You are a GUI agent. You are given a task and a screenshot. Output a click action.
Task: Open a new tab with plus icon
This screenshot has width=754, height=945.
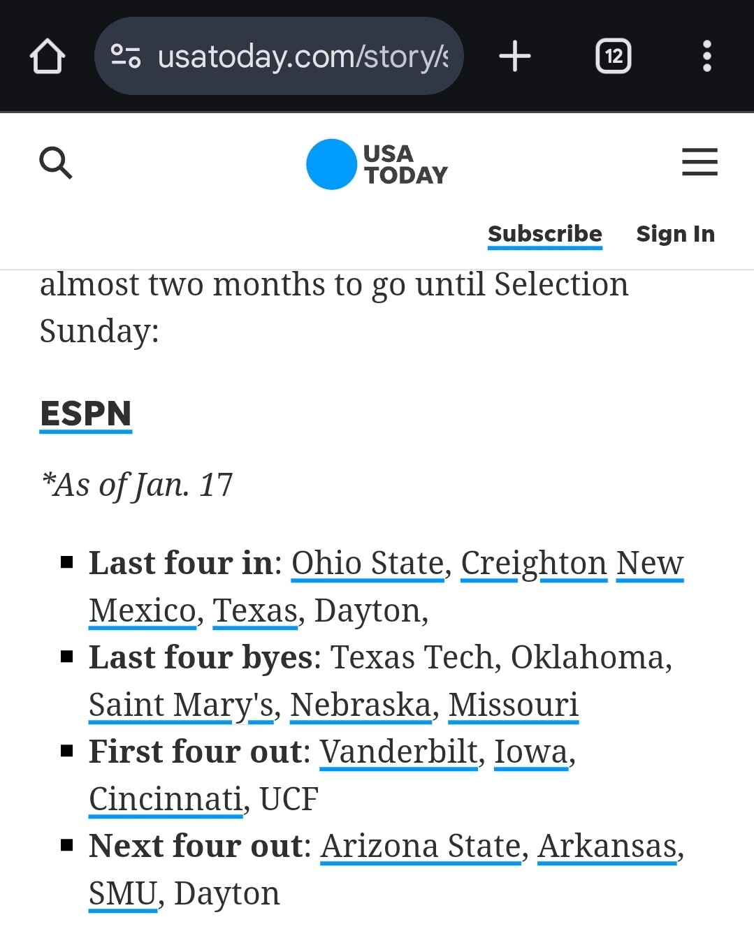(515, 57)
